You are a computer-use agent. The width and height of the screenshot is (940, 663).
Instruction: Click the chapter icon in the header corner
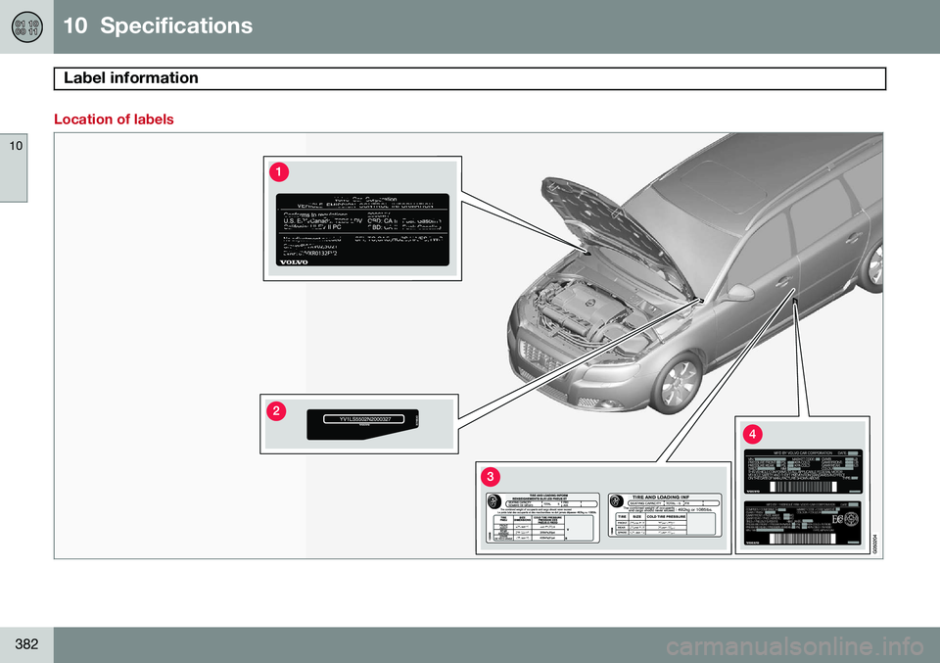(27, 27)
